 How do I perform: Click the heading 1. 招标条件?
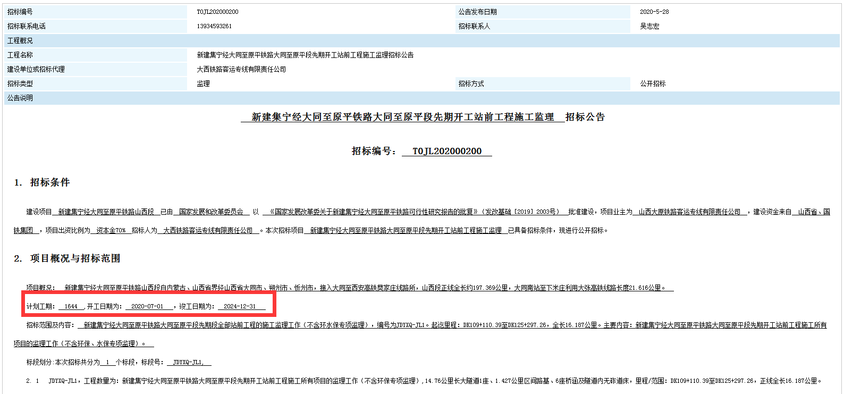pos(42,182)
